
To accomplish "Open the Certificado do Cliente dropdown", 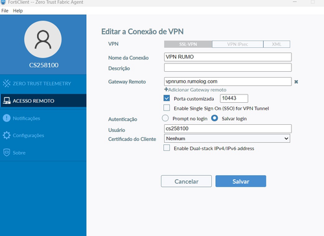I will pos(227,138).
